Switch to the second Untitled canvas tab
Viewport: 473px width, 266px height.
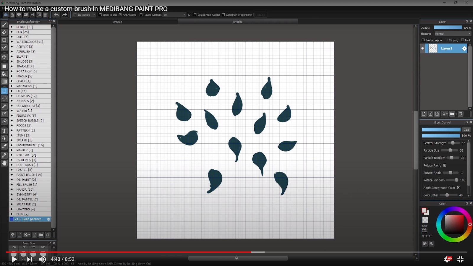(x=238, y=22)
